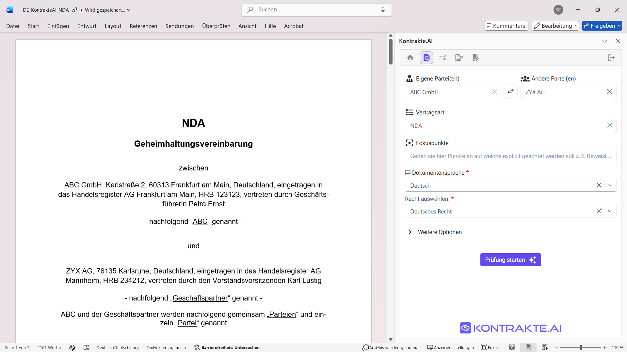Open Barrierefreiheit: Untersuchen accessibility checker
This screenshot has height=352, width=627.
click(227, 347)
